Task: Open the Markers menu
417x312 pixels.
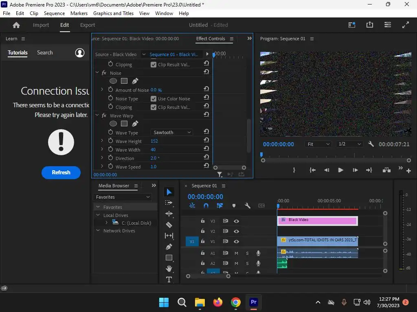Action: coord(79,13)
